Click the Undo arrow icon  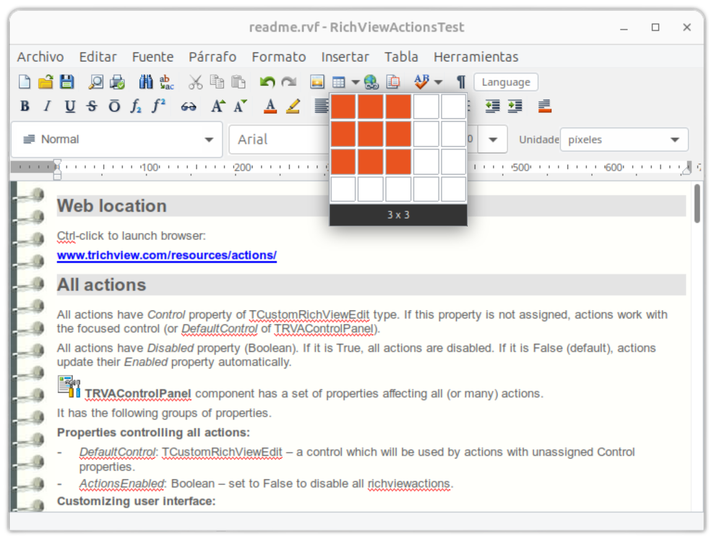[x=267, y=82]
